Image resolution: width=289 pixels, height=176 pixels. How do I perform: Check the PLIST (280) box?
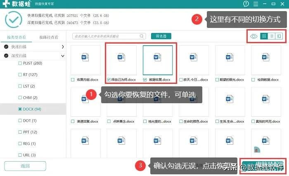[20, 63]
